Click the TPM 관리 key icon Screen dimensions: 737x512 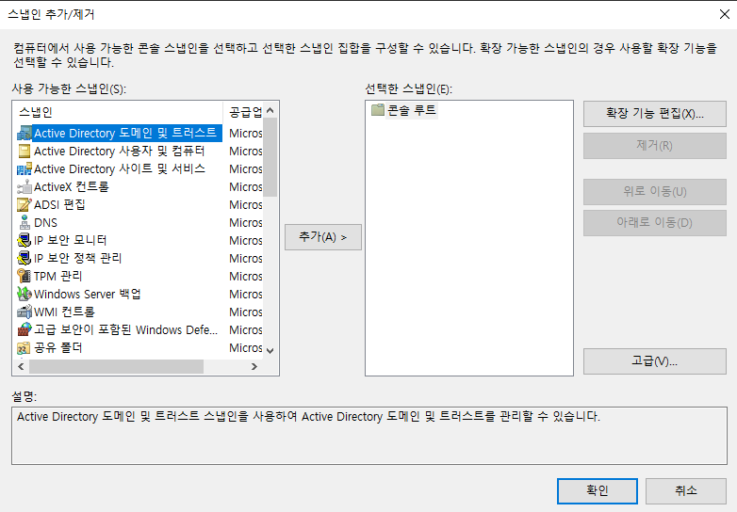25,276
